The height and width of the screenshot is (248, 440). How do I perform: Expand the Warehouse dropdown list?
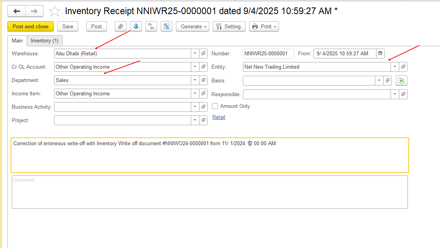[x=195, y=53]
